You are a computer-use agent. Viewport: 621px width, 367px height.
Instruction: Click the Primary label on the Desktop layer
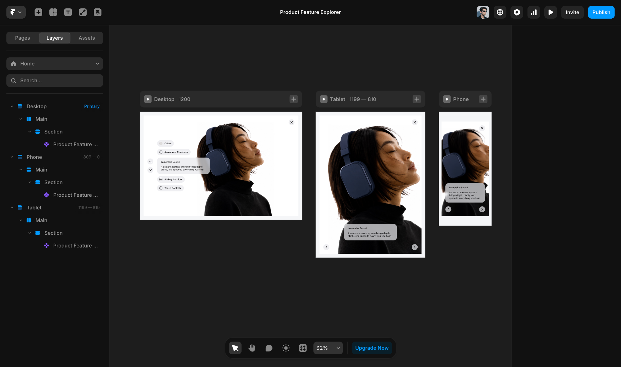(92, 106)
